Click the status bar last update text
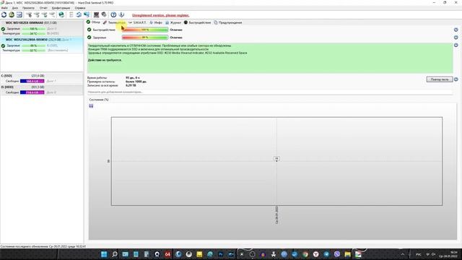462x260 pixels. pos(43,246)
